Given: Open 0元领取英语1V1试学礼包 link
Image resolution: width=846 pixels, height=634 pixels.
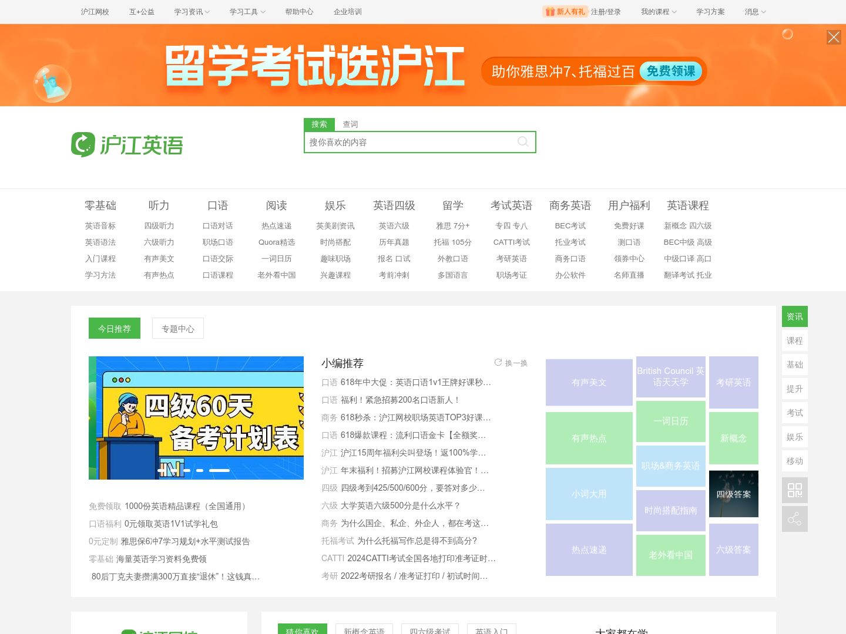Looking at the screenshot, I should (171, 524).
